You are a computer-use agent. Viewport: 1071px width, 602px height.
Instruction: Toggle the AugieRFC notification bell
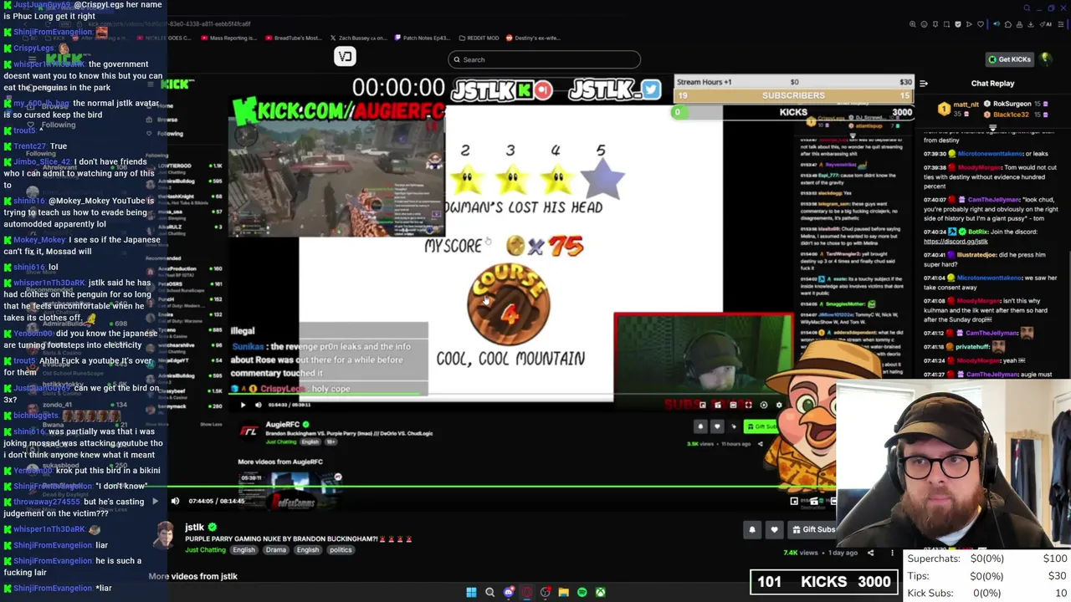pos(700,426)
